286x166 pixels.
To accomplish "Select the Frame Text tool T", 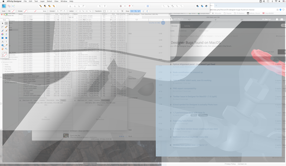I will (x=6, y=42).
